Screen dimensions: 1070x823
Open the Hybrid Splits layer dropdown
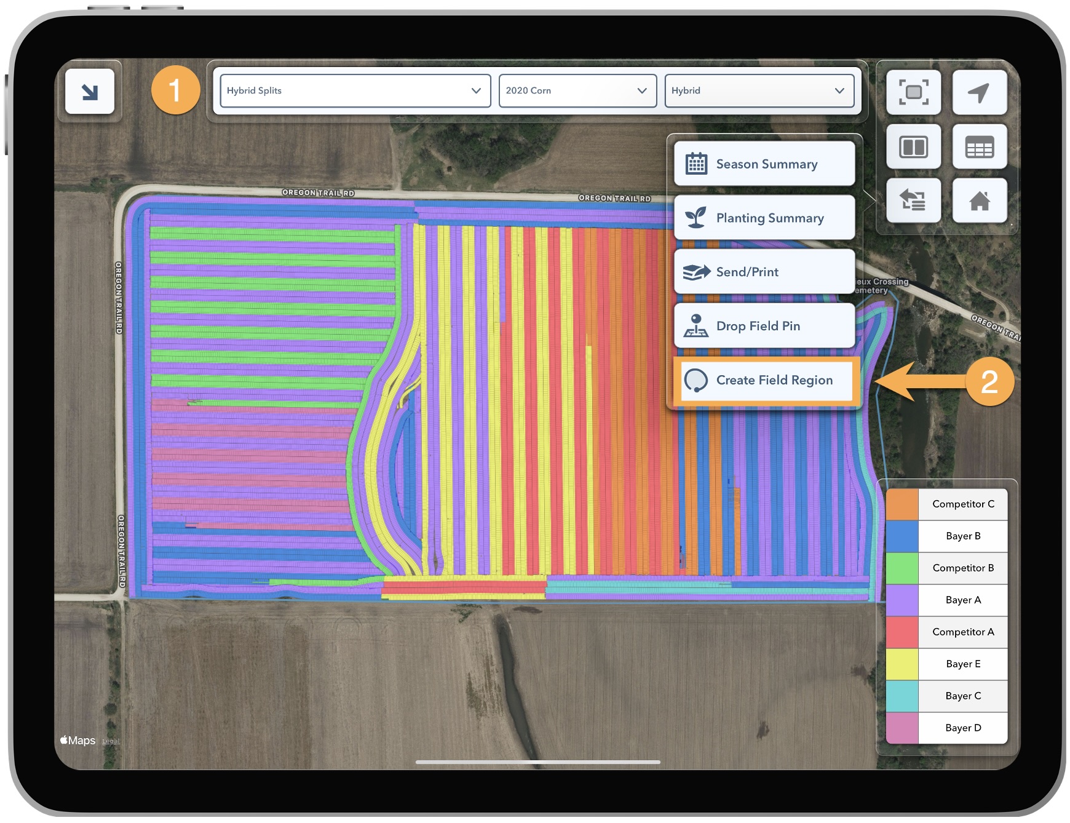[355, 90]
